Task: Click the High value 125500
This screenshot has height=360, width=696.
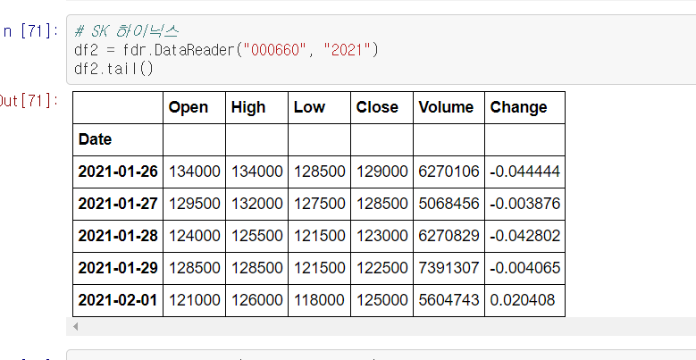Action: tap(256, 235)
